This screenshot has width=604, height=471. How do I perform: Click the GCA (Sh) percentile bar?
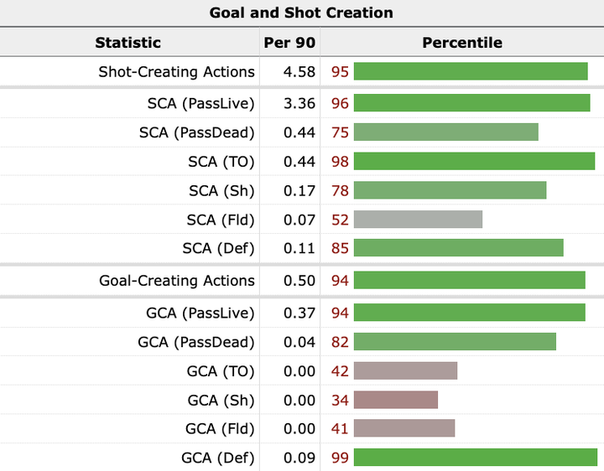click(x=396, y=400)
